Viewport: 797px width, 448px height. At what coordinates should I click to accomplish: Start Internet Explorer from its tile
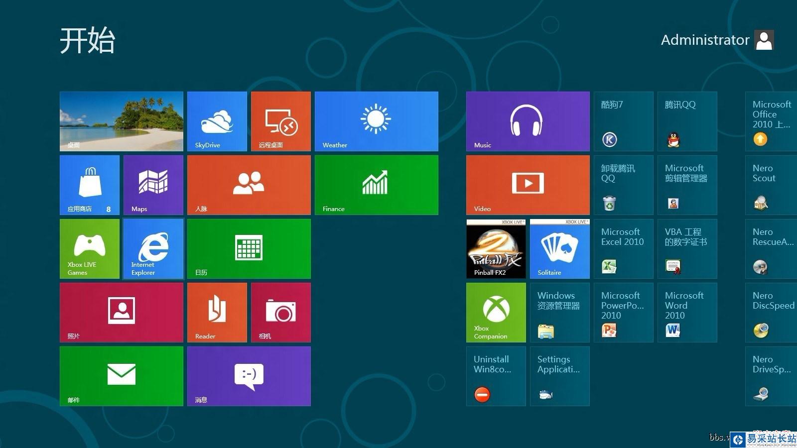click(x=153, y=249)
